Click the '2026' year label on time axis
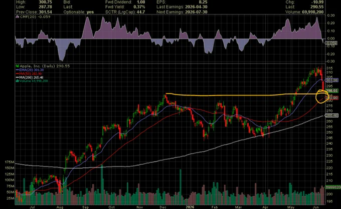The height and width of the screenshot is (209, 341). pyautogui.click(x=190, y=207)
